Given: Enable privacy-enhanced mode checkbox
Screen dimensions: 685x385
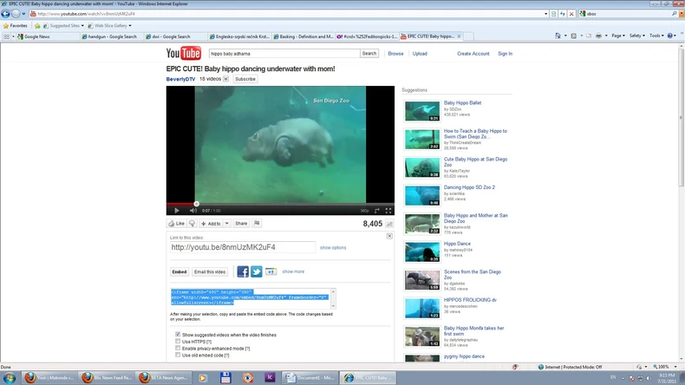Looking at the screenshot, I should tap(178, 349).
